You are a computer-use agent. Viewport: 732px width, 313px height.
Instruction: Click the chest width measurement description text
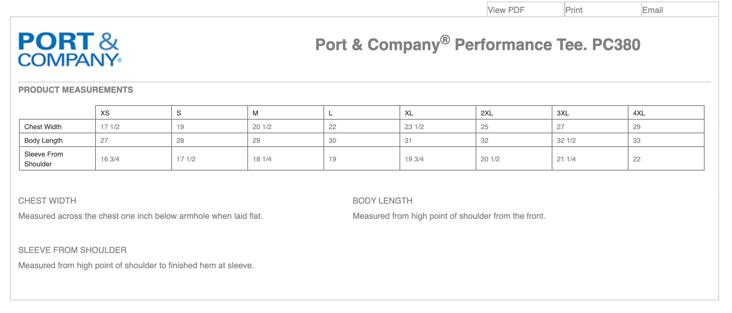tap(140, 216)
